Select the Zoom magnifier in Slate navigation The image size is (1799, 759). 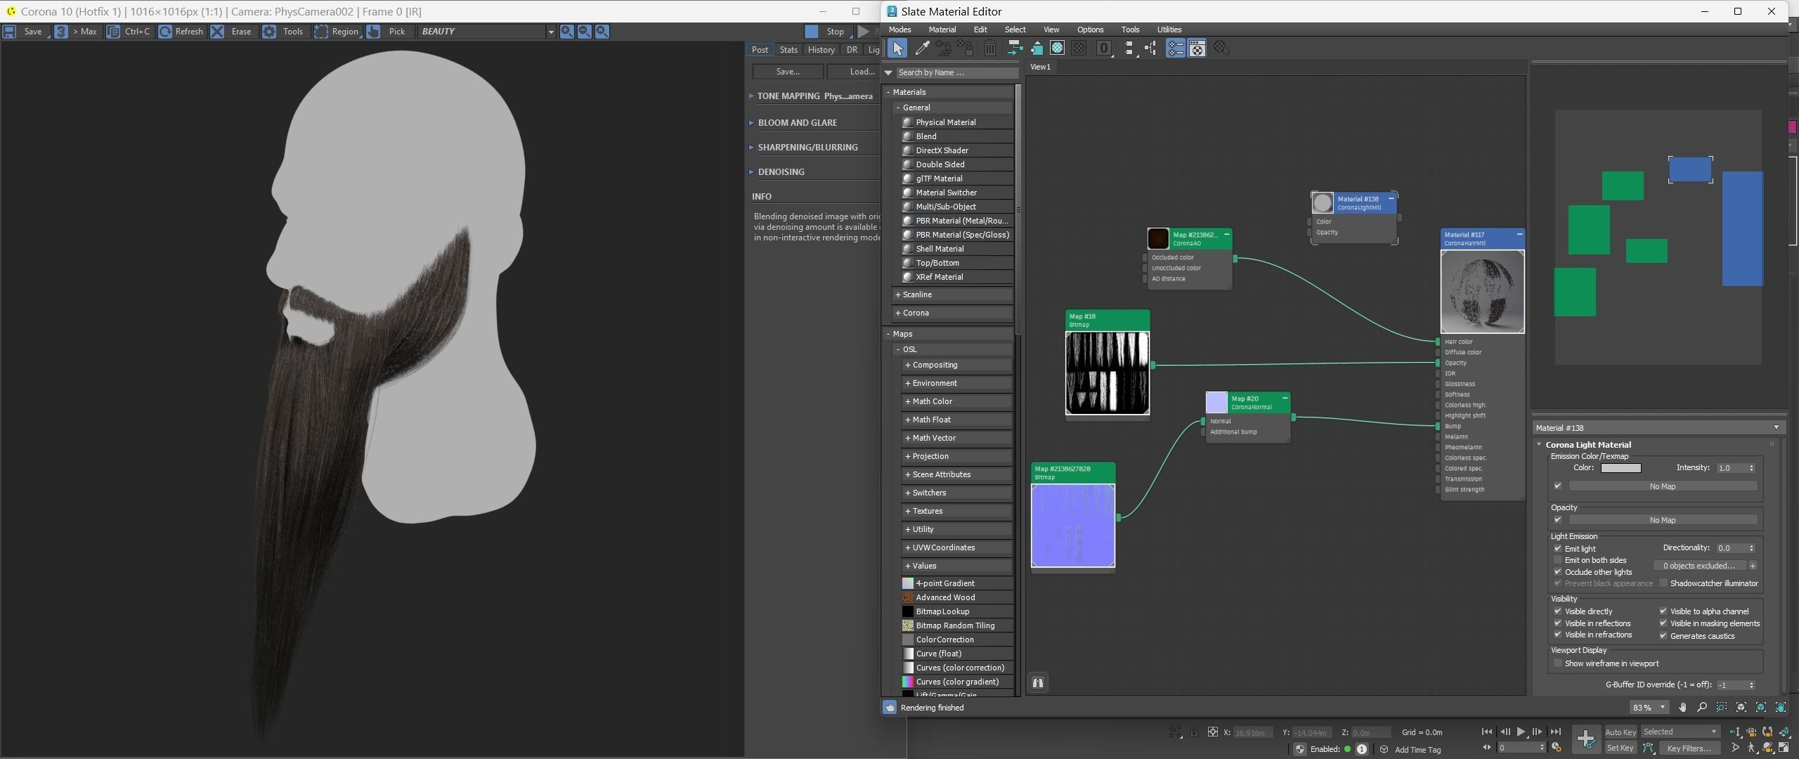pyautogui.click(x=1701, y=707)
